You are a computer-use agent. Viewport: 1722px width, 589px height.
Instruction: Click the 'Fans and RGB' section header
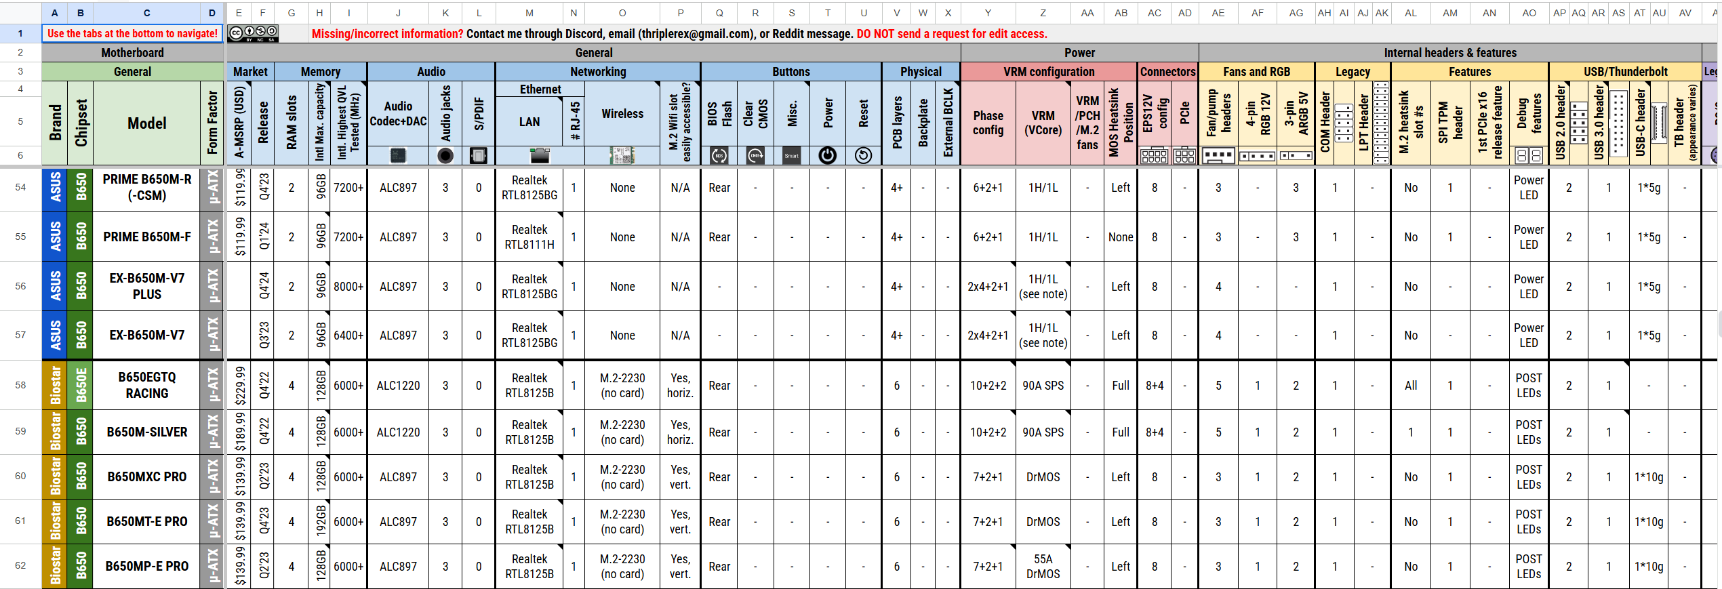coord(1257,72)
